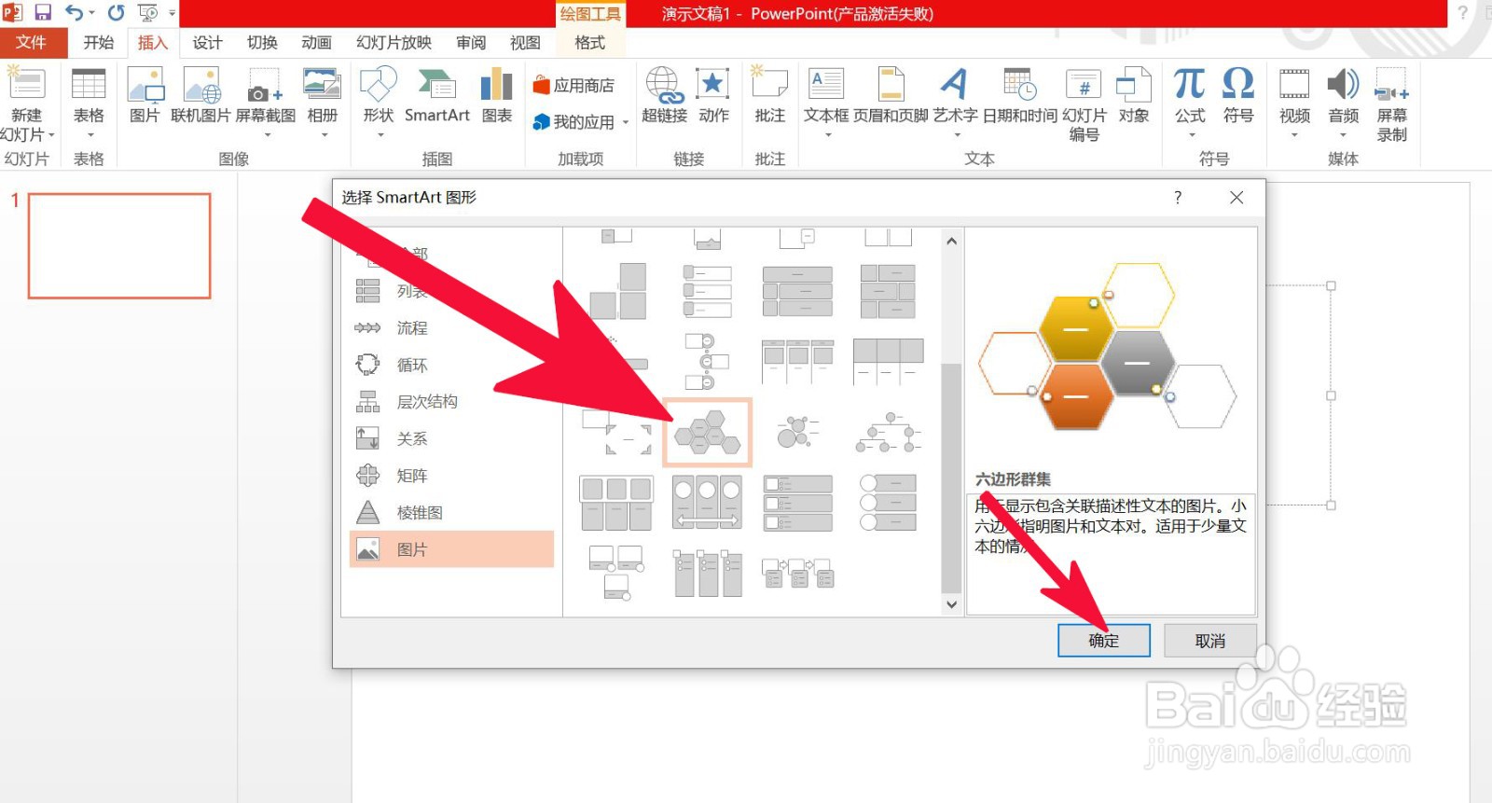
Task: Select the 流程 category
Action: tap(451, 328)
